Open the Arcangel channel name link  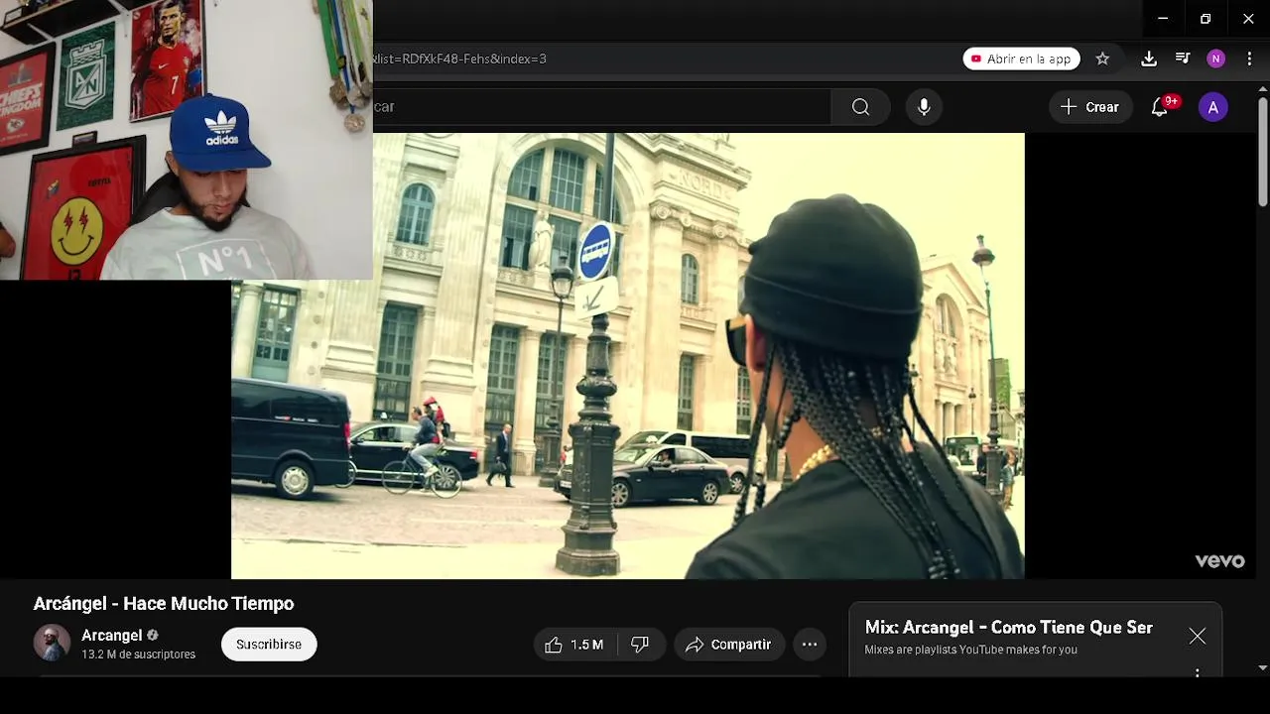(x=112, y=636)
